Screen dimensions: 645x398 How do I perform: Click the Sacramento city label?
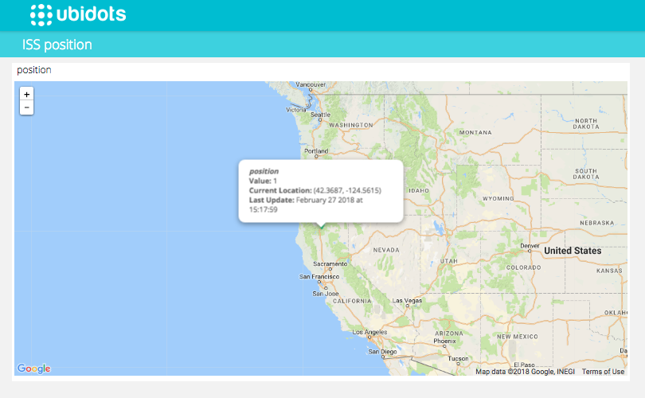[x=330, y=264]
